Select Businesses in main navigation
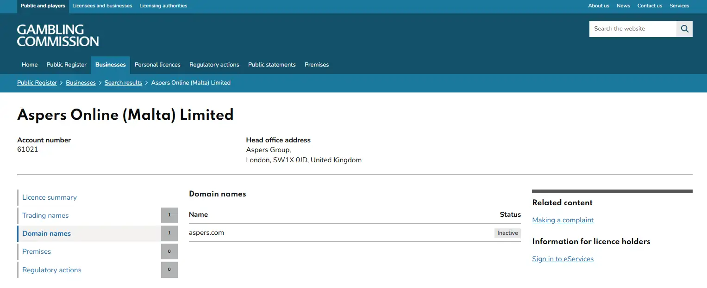 [x=111, y=65]
